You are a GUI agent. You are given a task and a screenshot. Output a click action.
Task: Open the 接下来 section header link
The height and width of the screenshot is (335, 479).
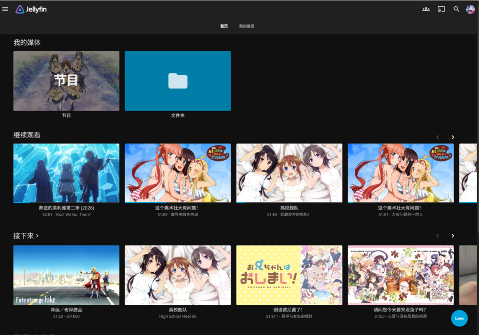[x=26, y=236]
